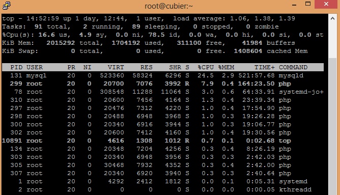Image resolution: width=340 pixels, height=195 pixels.
Task: Click the KiB Mem total value
Action: click(x=61, y=43)
